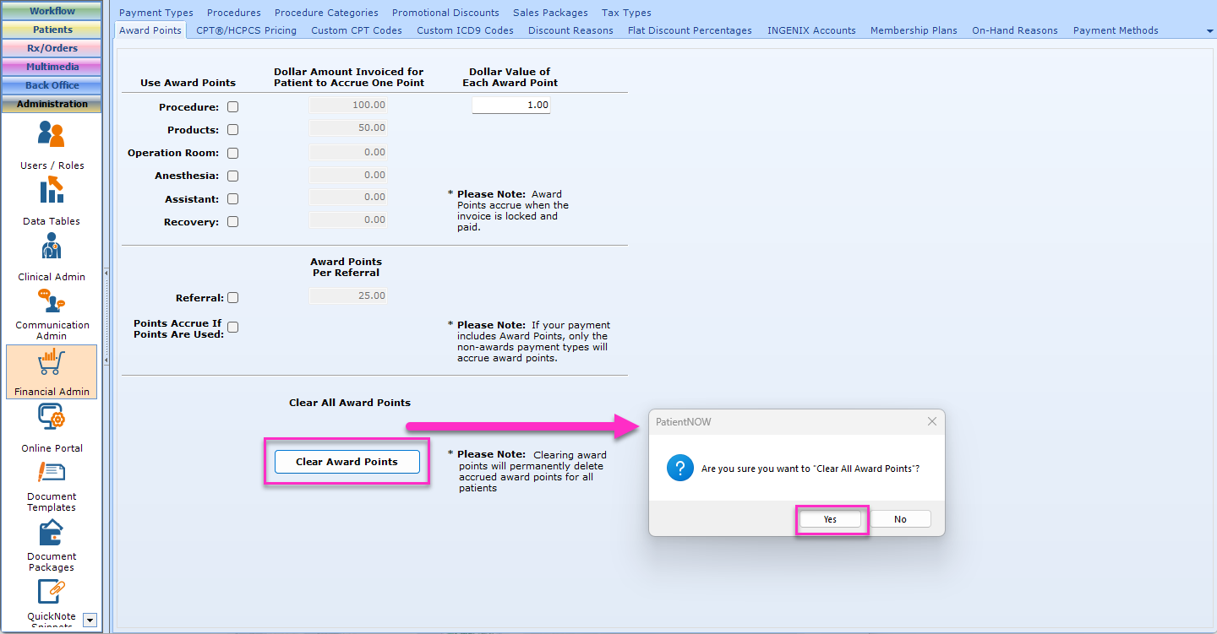The width and height of the screenshot is (1217, 634).
Task: Toggle Points Accrue If Points Are Used
Action: pyautogui.click(x=232, y=327)
